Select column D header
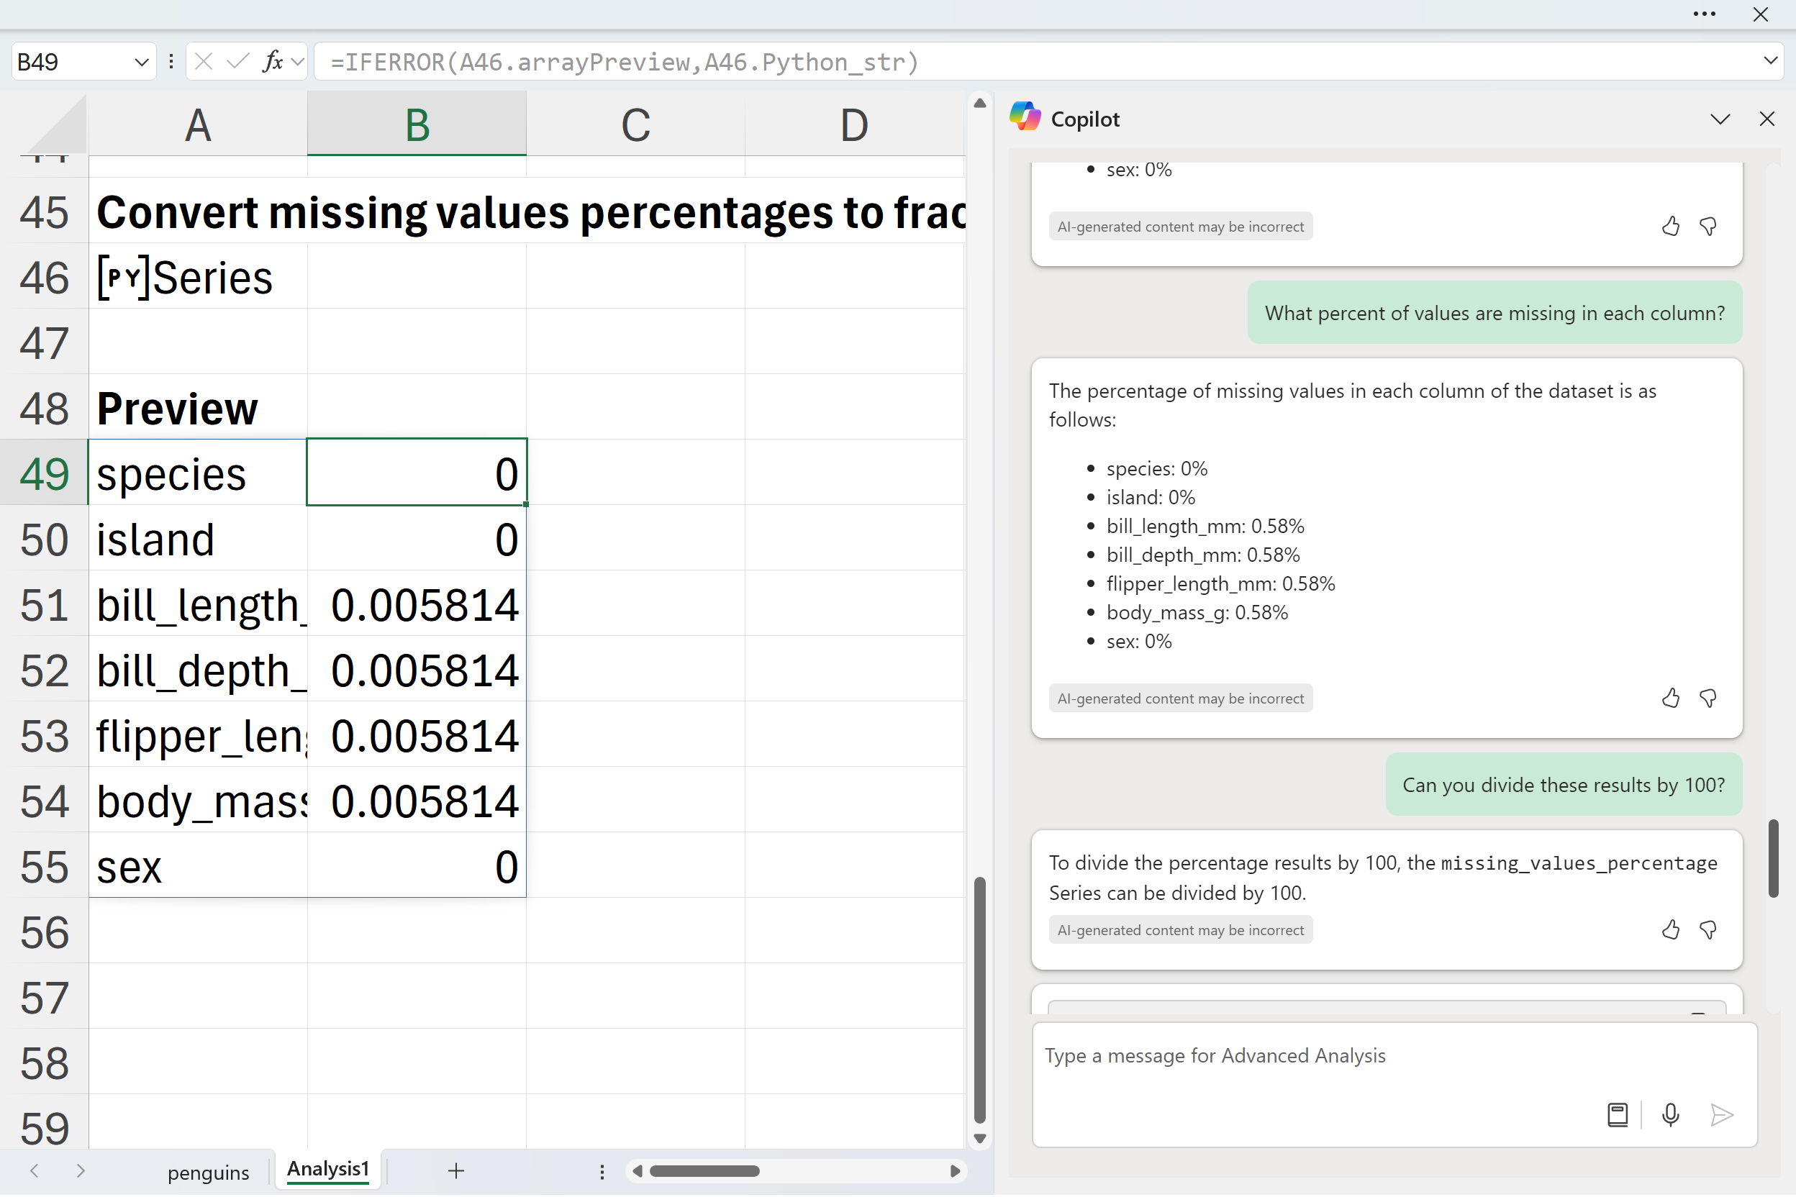 pyautogui.click(x=853, y=124)
